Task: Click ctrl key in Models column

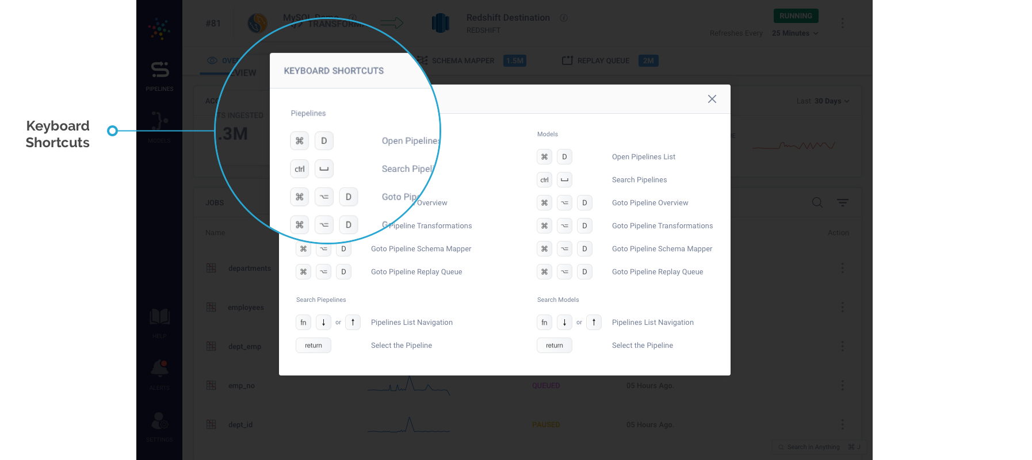Action: 544,180
